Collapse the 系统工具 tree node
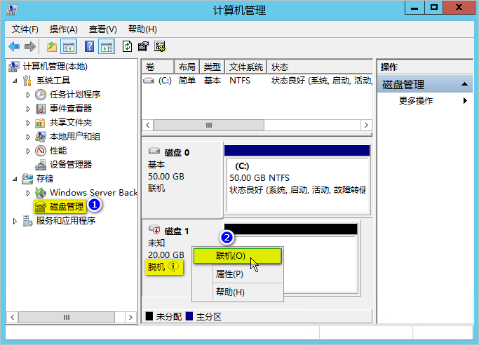This screenshot has width=479, height=345. tap(14, 81)
